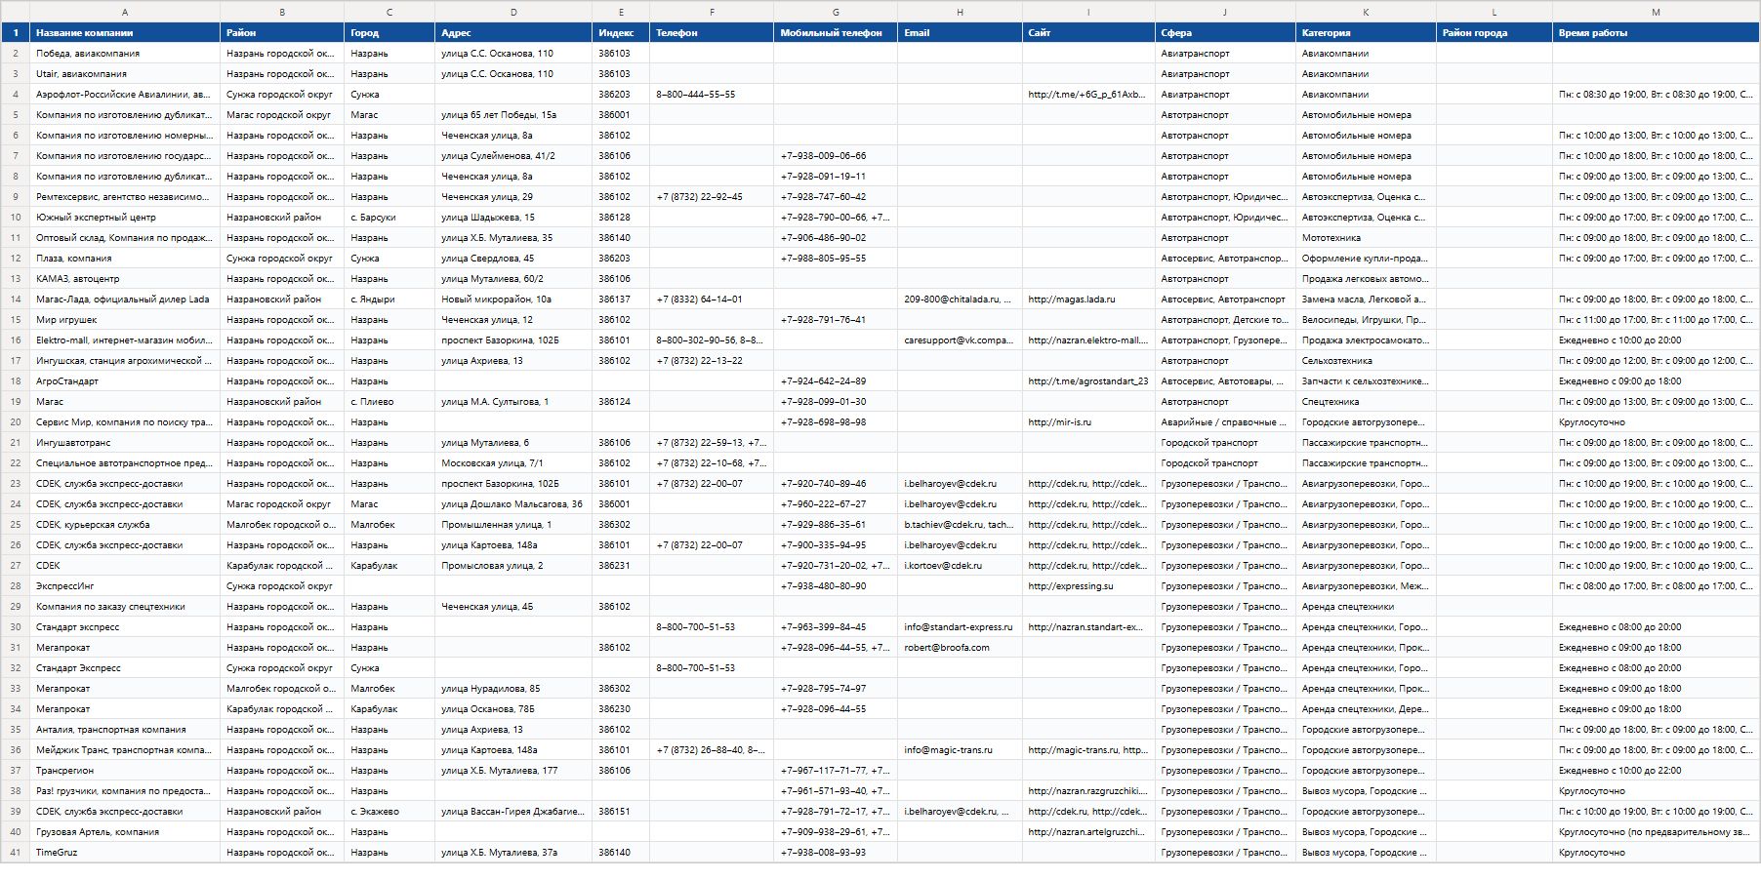Click the 'Категория' header cell
The image size is (1761, 880).
point(1366,33)
